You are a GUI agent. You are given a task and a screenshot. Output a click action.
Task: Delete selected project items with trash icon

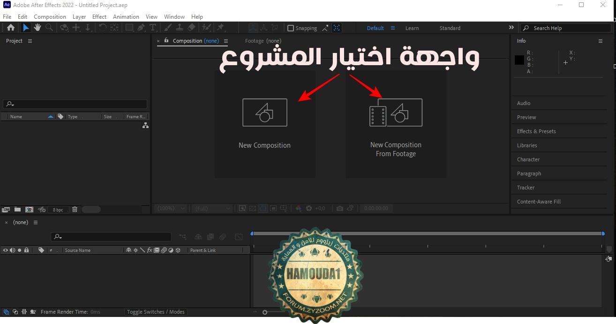[75, 210]
